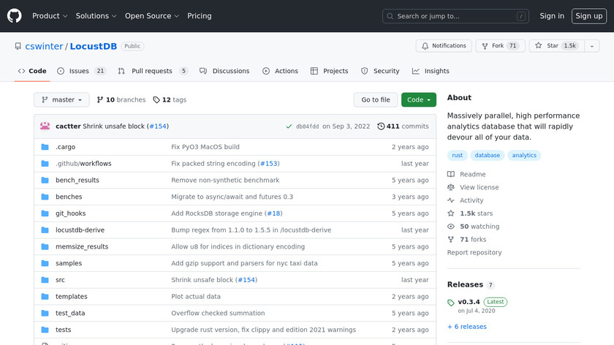View the 411 commits history
614x345 pixels.
(x=403, y=126)
